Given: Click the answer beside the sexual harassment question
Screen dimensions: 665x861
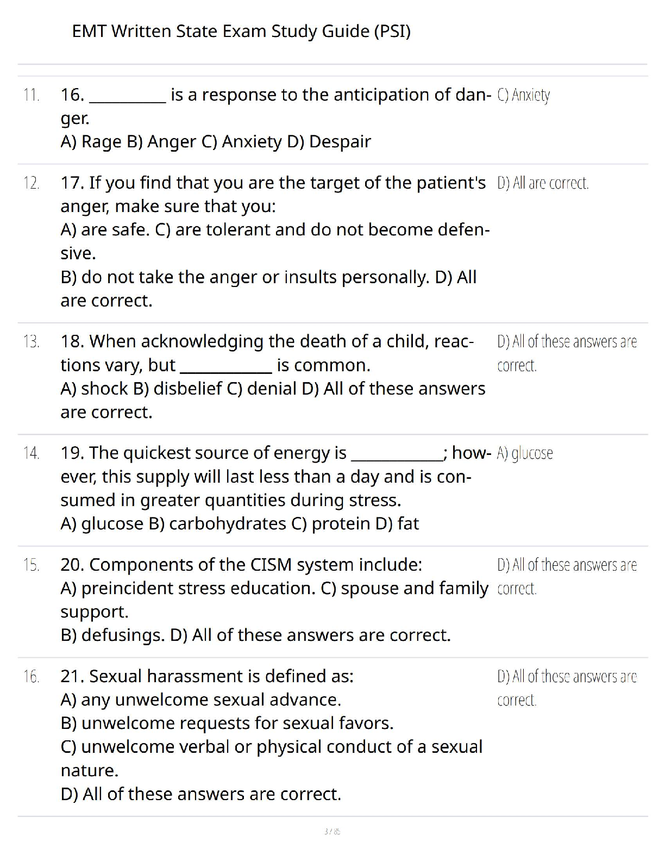Looking at the screenshot, I should coord(566,688).
